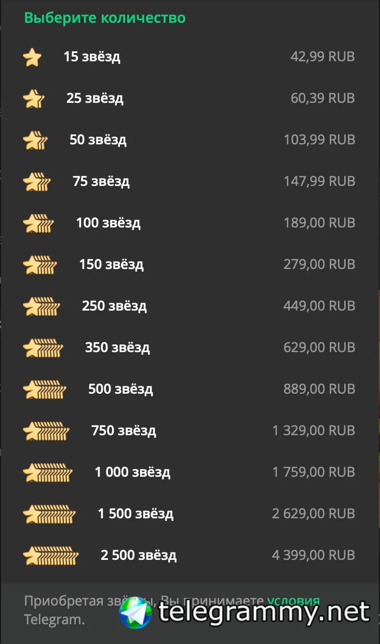Click the star stack icon for 250 звёзд
Screen dimensions: 380x644
coord(42,306)
